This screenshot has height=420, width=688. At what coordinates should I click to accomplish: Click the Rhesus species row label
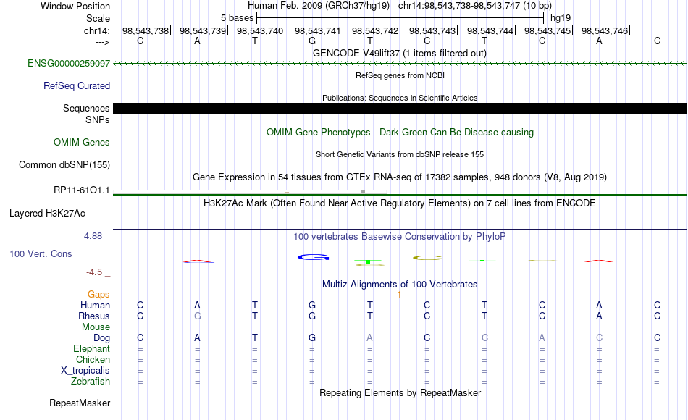[94, 316]
